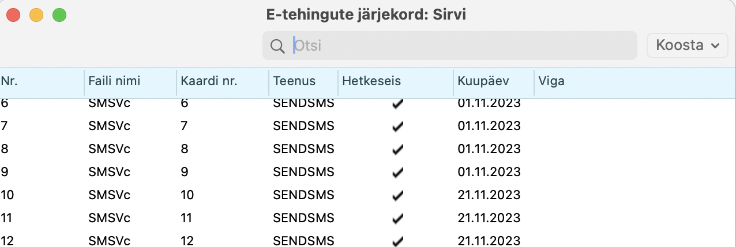736x247 pixels.
Task: Click the Hetkeseis checkmark in row 8
Action: pos(397,149)
